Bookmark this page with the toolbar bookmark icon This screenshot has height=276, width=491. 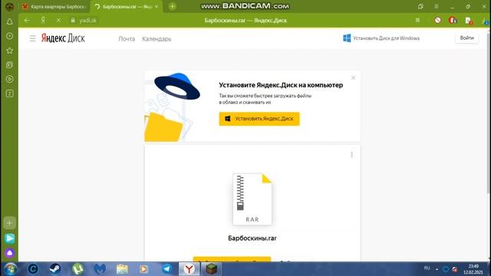point(417,21)
